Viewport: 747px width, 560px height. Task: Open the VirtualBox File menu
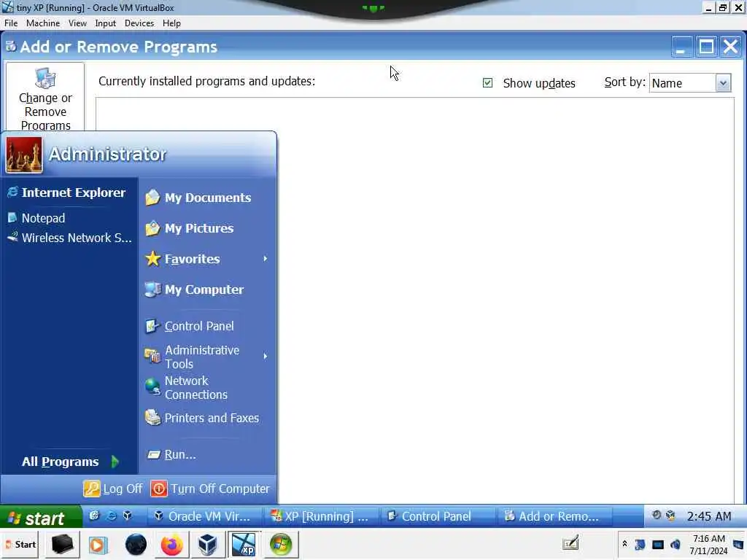click(x=11, y=23)
